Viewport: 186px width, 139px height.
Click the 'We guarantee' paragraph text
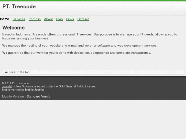[76, 53]
